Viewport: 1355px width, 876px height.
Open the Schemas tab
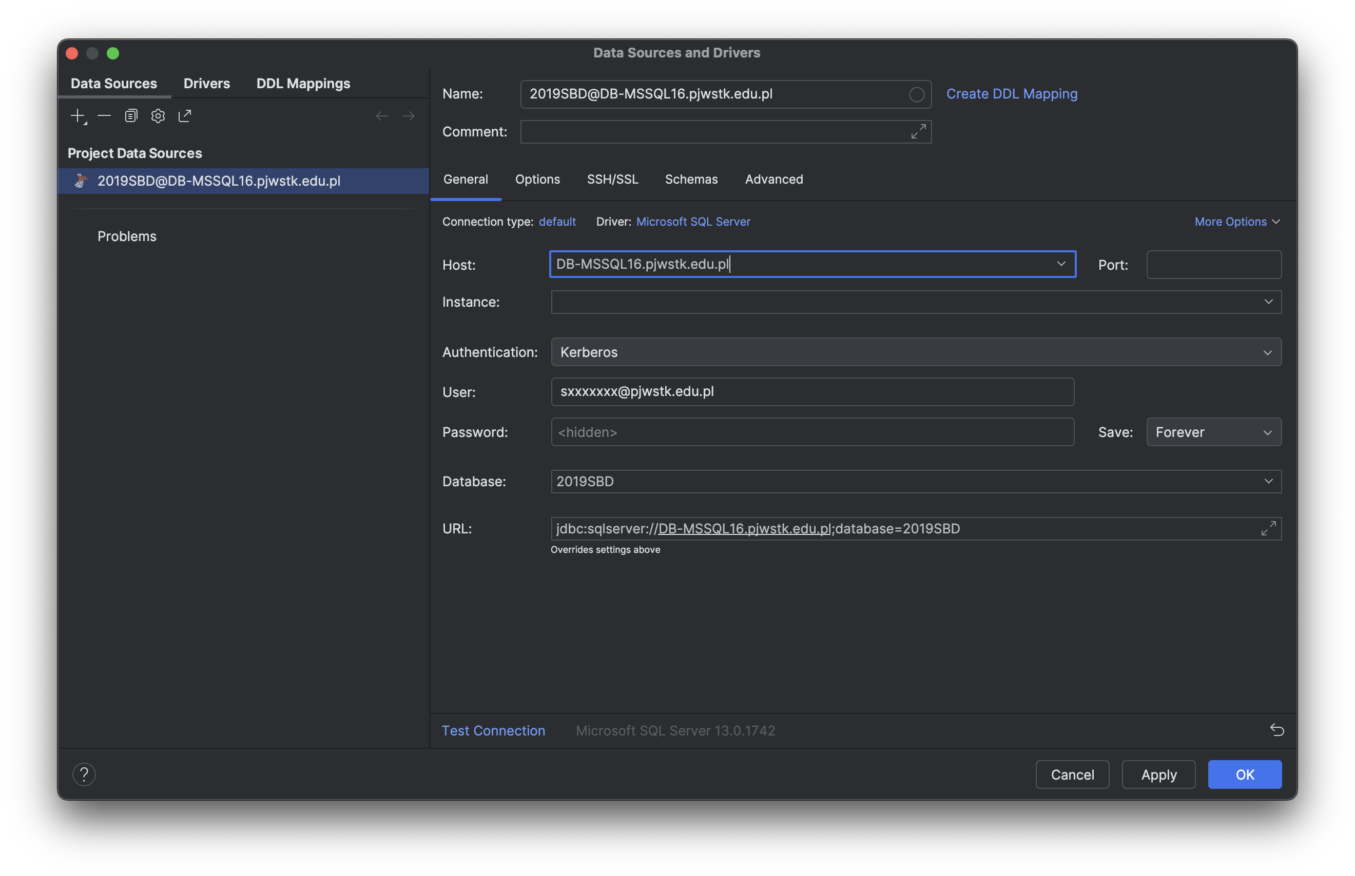coord(691,179)
